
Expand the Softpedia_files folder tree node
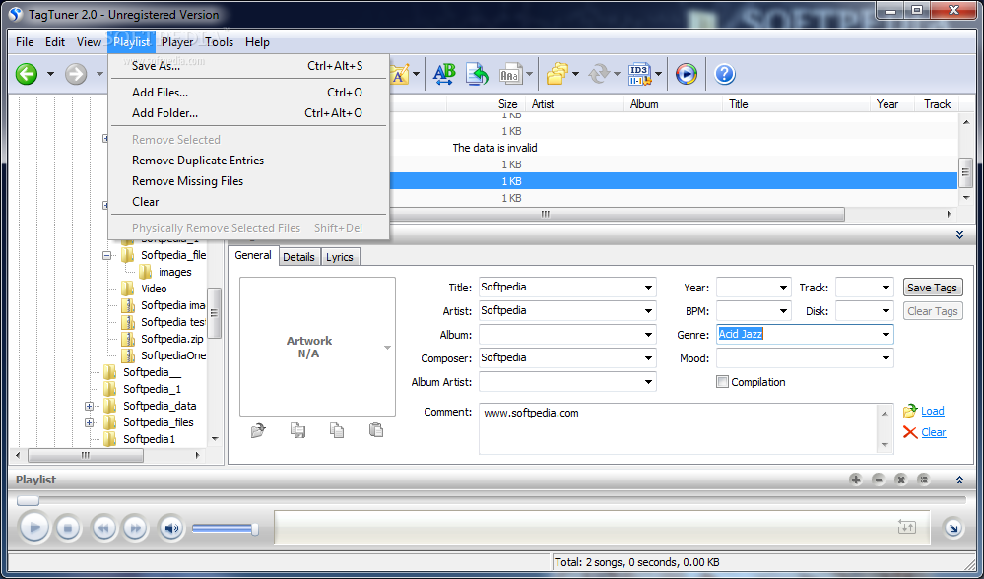pos(89,422)
